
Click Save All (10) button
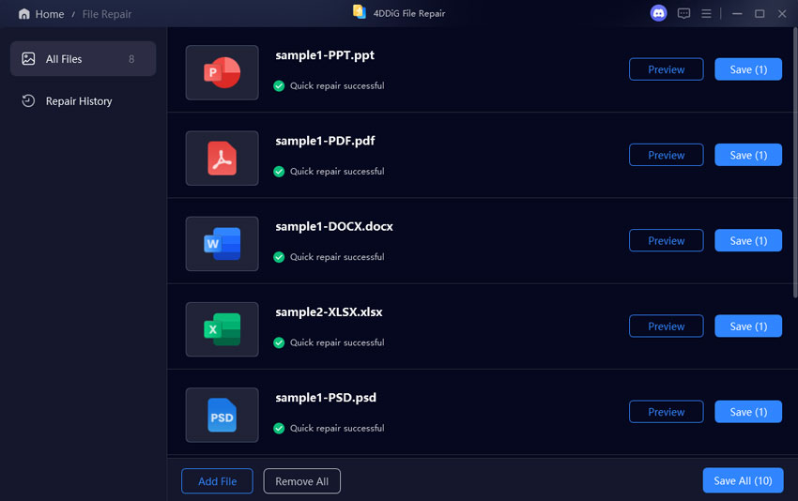(x=743, y=480)
